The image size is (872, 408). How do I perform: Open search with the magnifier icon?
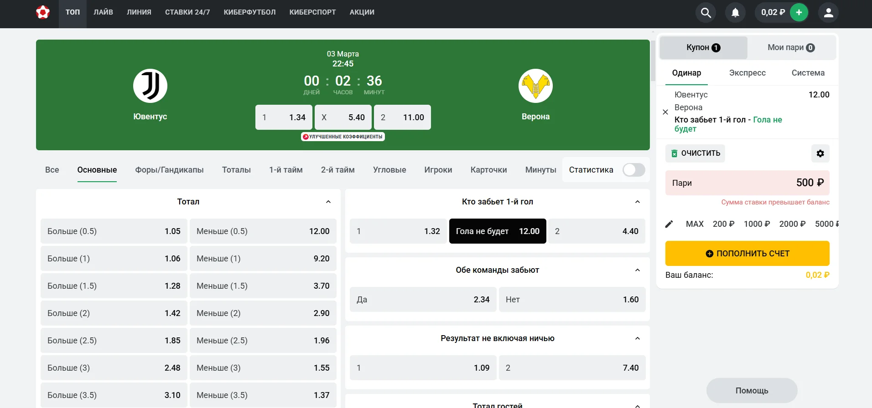(706, 13)
